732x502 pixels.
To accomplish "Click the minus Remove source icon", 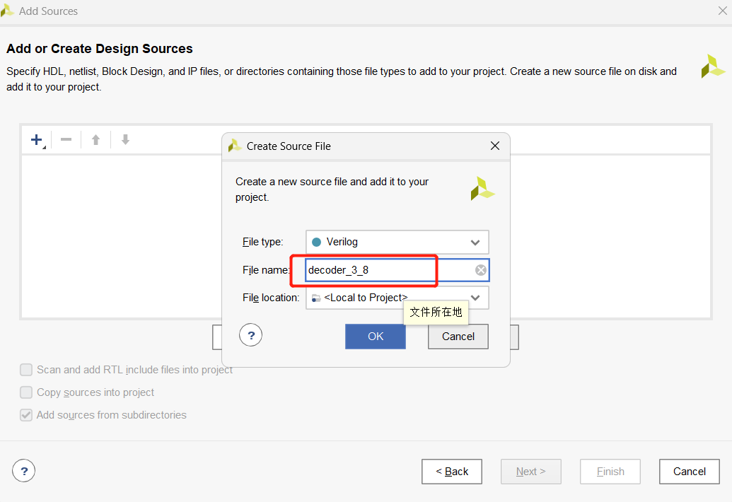I will pos(66,139).
